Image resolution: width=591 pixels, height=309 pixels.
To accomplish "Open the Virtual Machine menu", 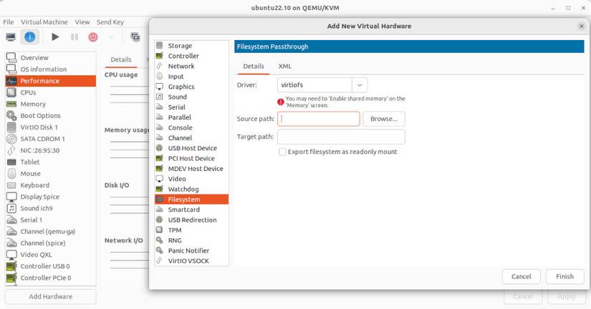I will tap(44, 22).
